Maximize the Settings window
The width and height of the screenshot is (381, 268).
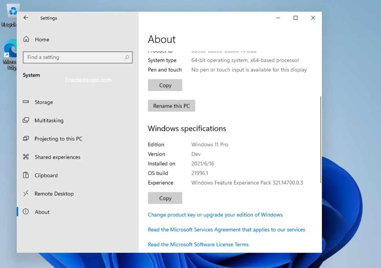(295, 18)
